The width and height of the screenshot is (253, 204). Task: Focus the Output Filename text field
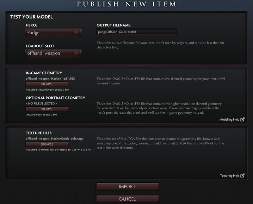(137, 32)
